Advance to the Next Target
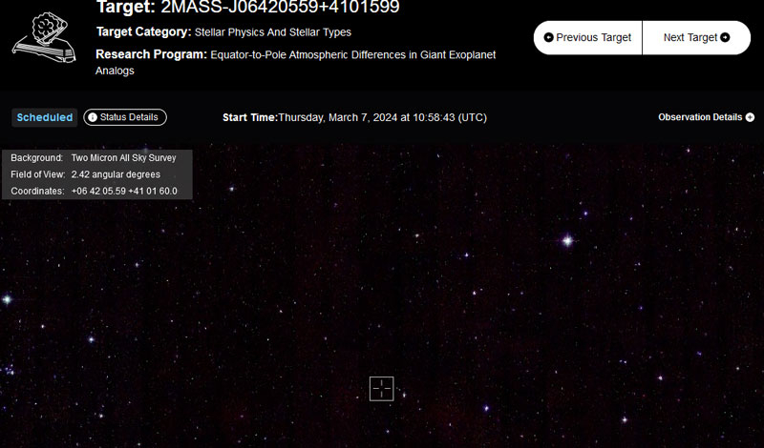The image size is (764, 448). [696, 38]
